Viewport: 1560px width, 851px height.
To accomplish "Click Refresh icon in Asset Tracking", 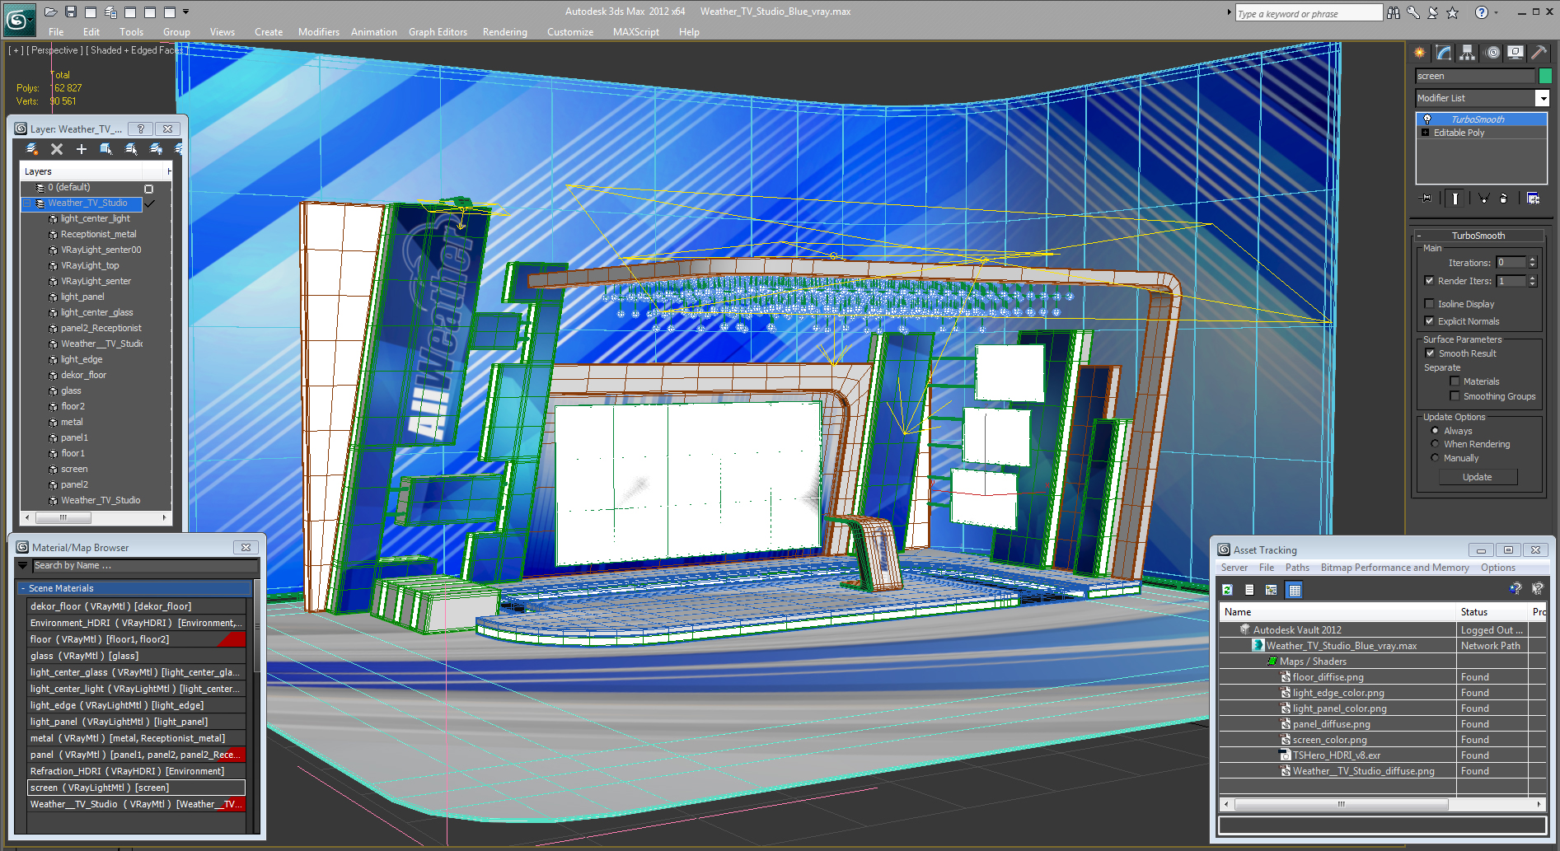I will (x=1228, y=590).
